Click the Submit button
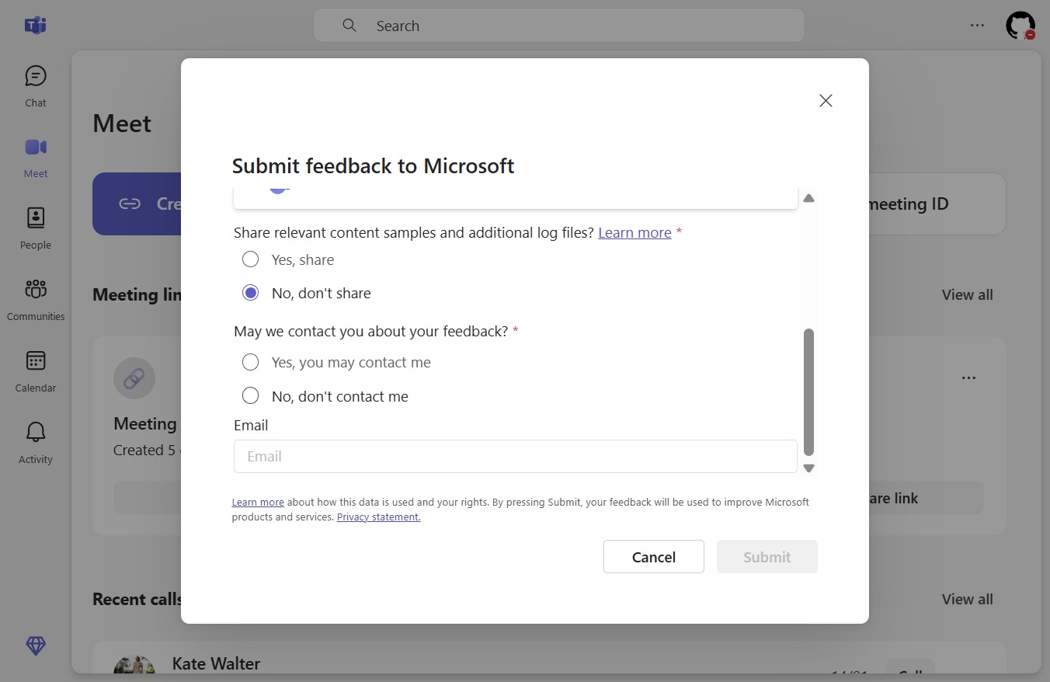The height and width of the screenshot is (682, 1050). pyautogui.click(x=767, y=557)
